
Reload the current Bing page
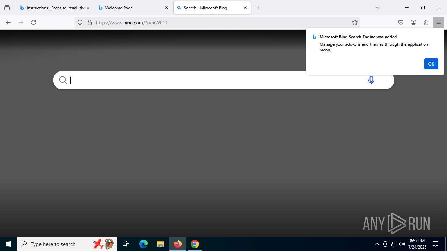click(x=34, y=22)
